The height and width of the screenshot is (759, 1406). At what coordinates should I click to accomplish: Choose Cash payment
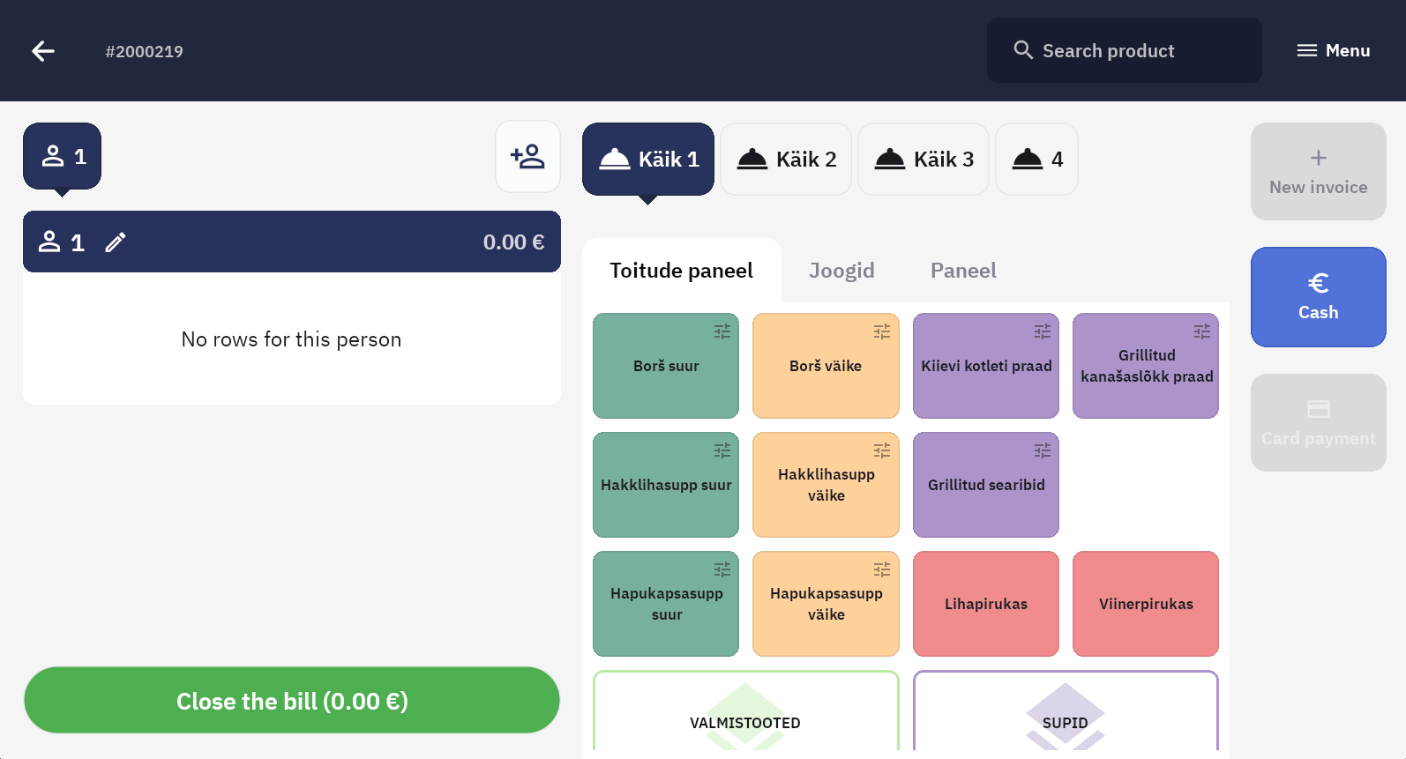pyautogui.click(x=1318, y=297)
